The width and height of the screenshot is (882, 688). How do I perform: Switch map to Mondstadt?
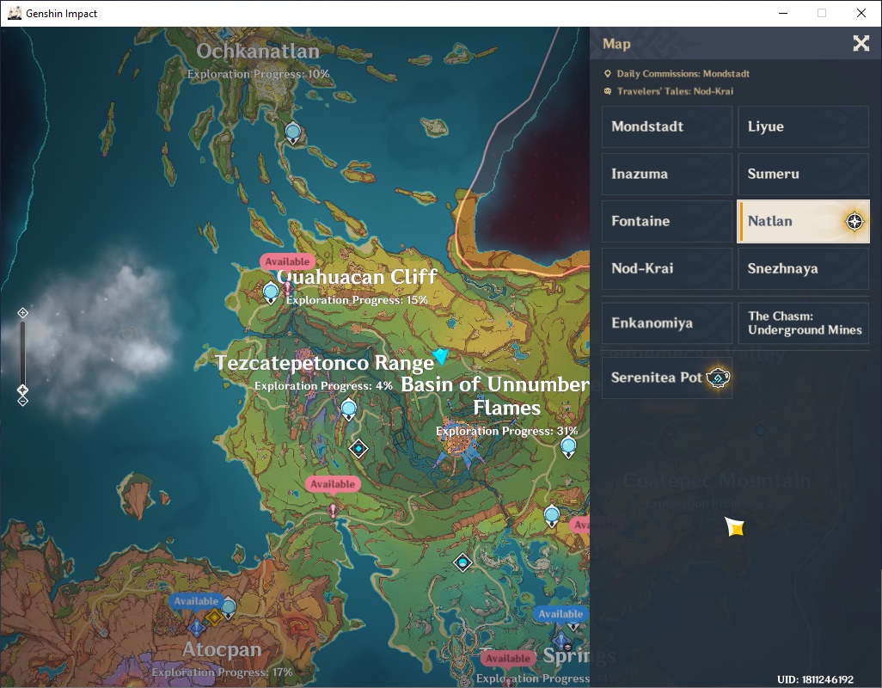666,126
